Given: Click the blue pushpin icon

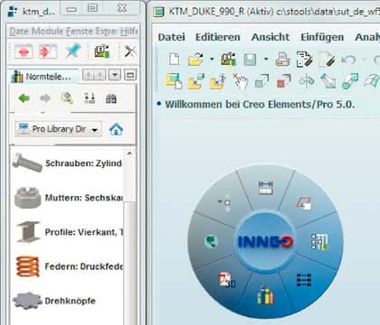Looking at the screenshot, I should pyautogui.click(x=73, y=51).
